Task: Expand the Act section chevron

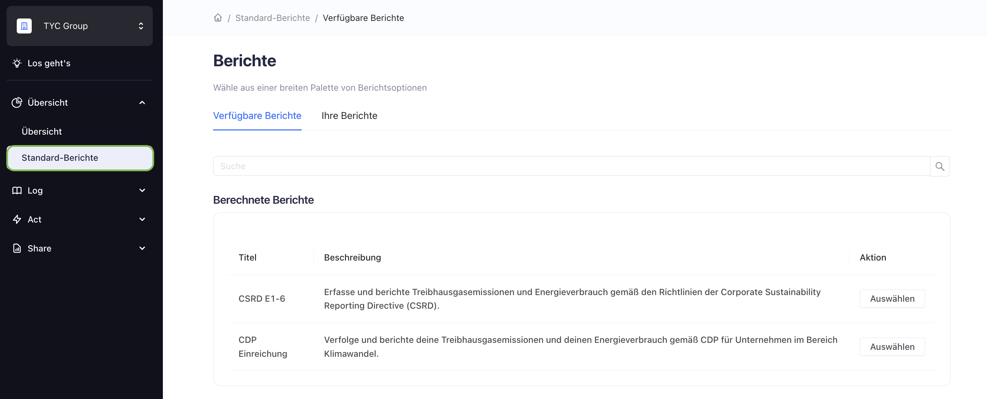Action: [142, 219]
